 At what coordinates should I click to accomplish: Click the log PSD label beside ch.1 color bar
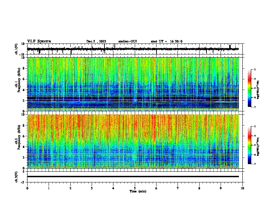pyautogui.click(x=258, y=90)
